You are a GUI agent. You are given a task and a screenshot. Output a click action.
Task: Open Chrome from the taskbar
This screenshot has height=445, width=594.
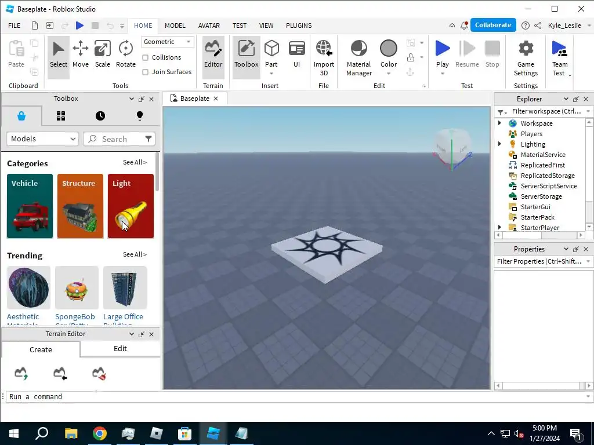pyautogui.click(x=100, y=433)
